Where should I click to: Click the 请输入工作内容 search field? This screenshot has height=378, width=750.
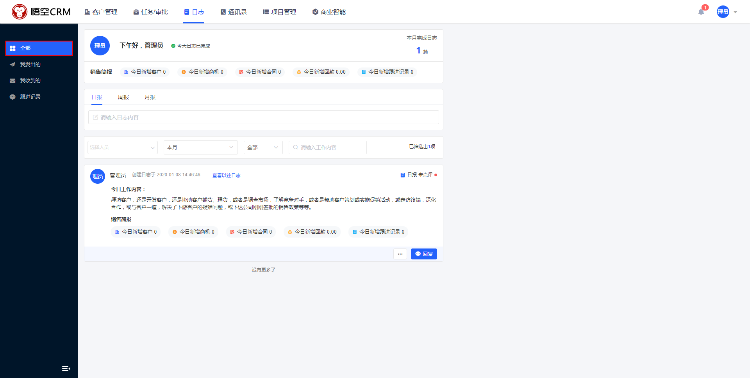click(328, 147)
